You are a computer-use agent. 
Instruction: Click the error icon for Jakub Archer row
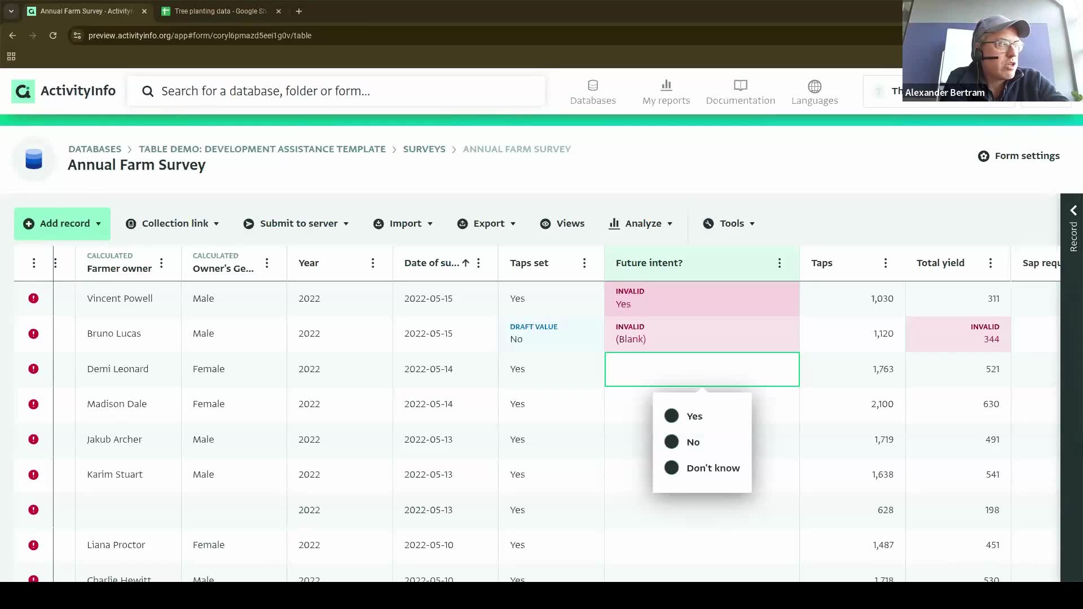[x=33, y=439]
